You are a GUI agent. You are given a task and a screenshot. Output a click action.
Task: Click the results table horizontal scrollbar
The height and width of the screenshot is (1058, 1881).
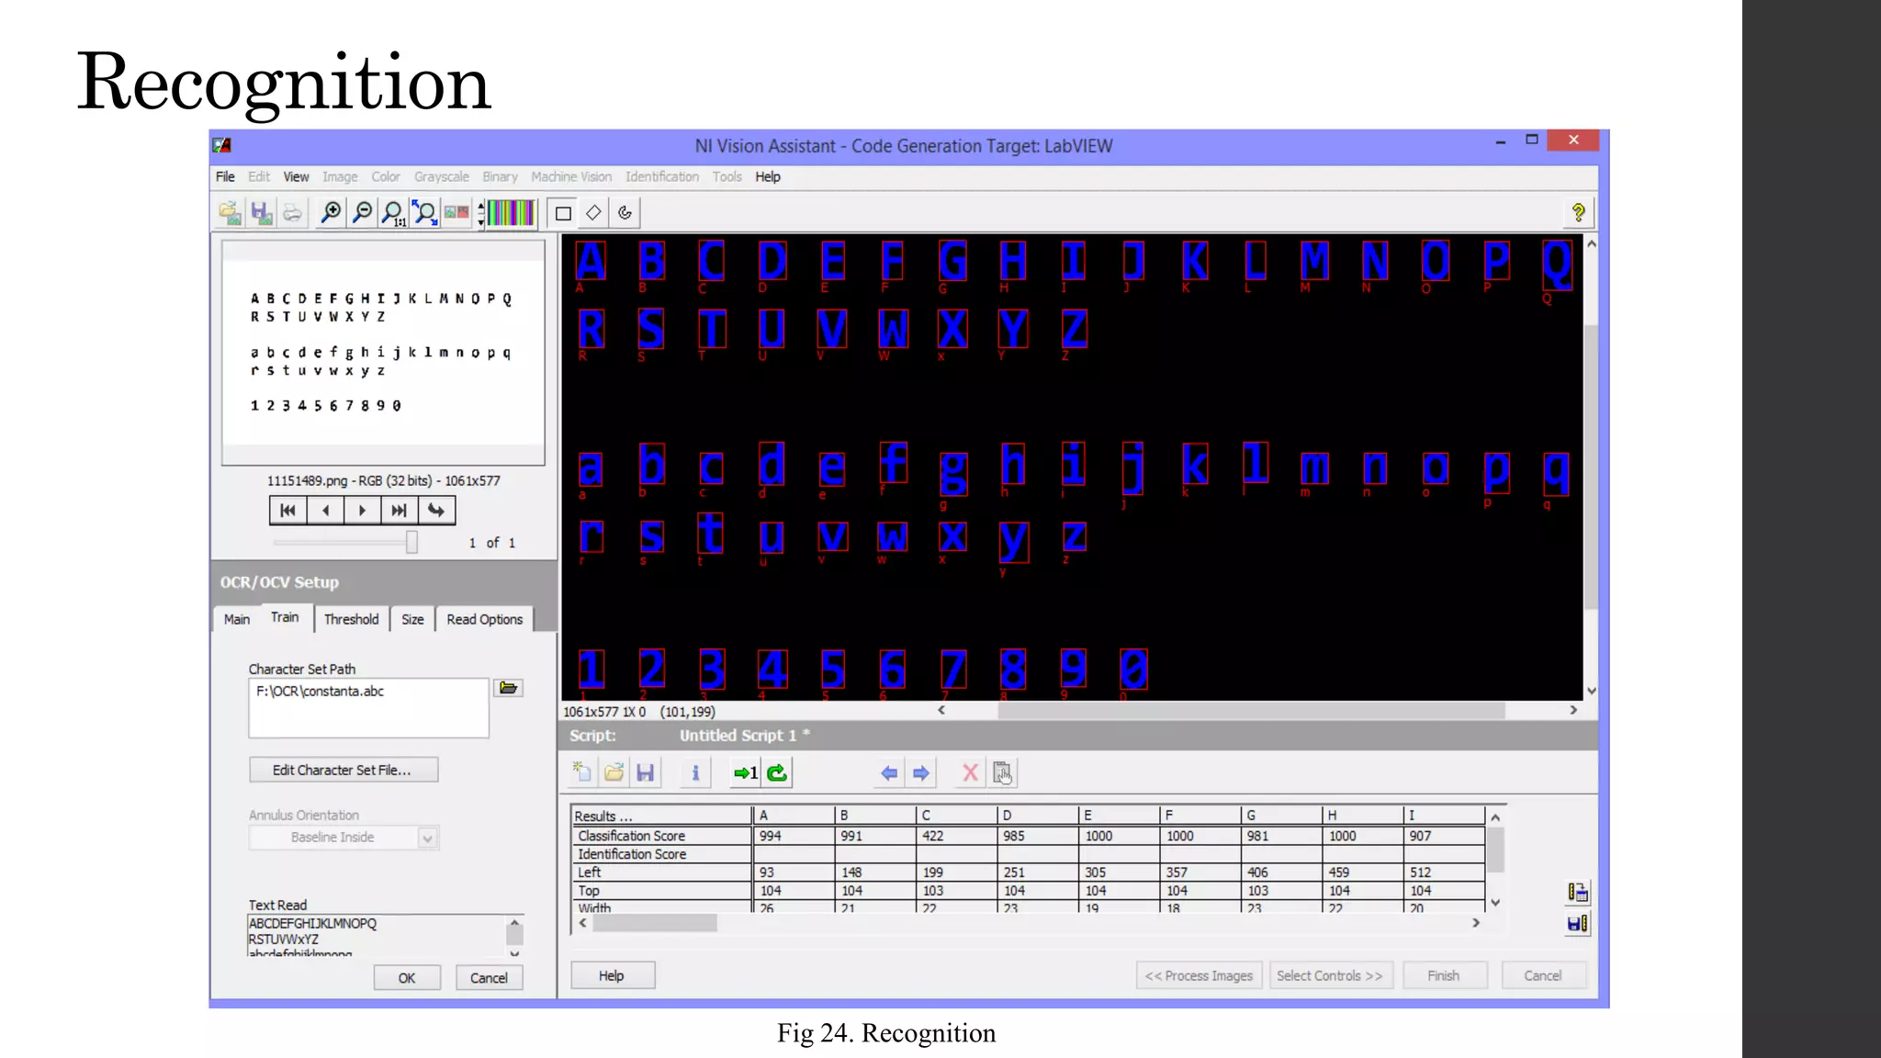pyautogui.click(x=655, y=923)
